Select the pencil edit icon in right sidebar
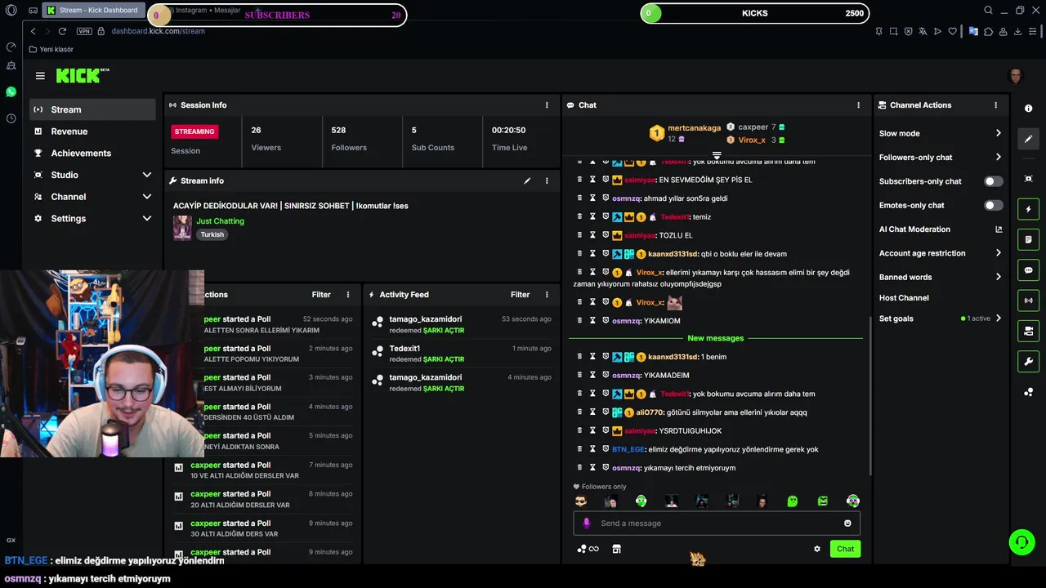Image resolution: width=1046 pixels, height=588 pixels. pyautogui.click(x=1028, y=139)
